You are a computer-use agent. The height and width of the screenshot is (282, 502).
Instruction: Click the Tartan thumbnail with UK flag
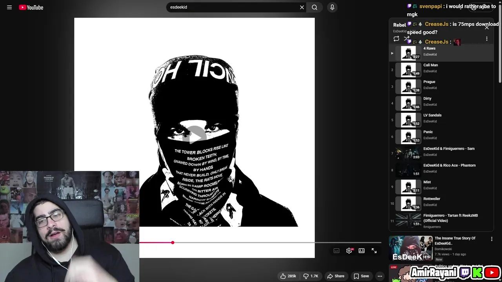408,220
